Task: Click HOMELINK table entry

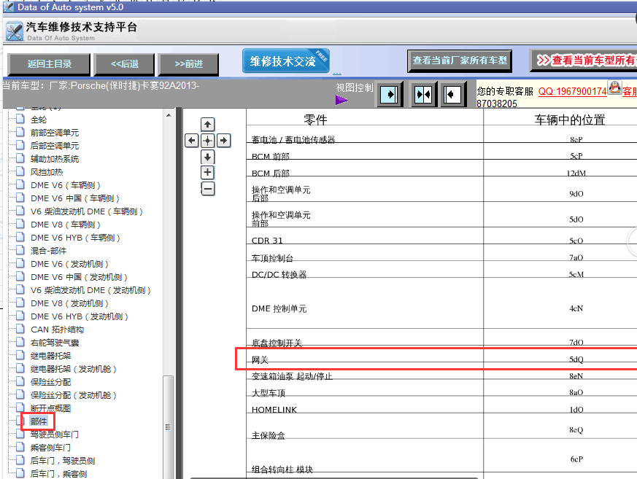Action: coord(274,410)
